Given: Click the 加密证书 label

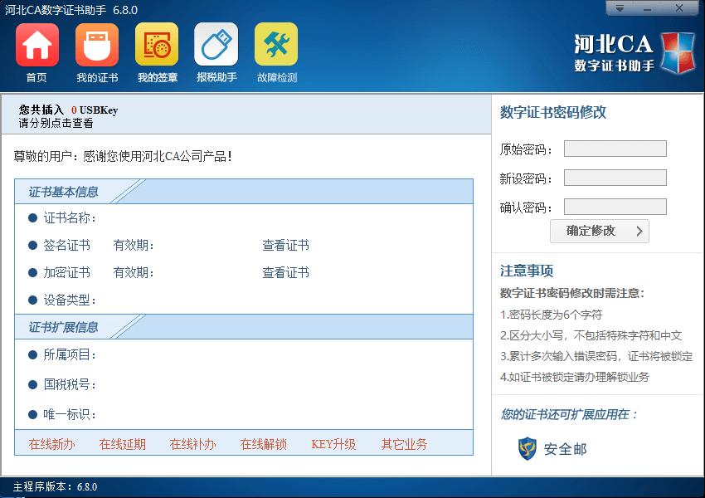Looking at the screenshot, I should [66, 272].
